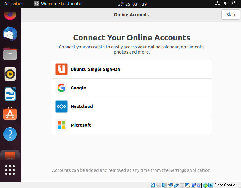Open Rhythmbox music player from the dock
Viewport: 241px width, 188px height.
pos(10,74)
